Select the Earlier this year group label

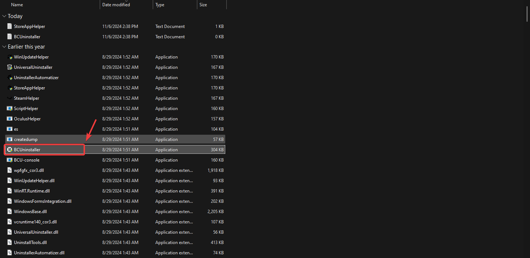[26, 47]
